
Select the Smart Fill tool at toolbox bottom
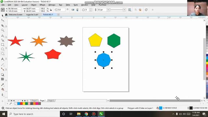[x=3, y=95]
